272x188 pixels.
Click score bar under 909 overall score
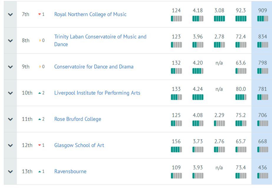coord(263,19)
